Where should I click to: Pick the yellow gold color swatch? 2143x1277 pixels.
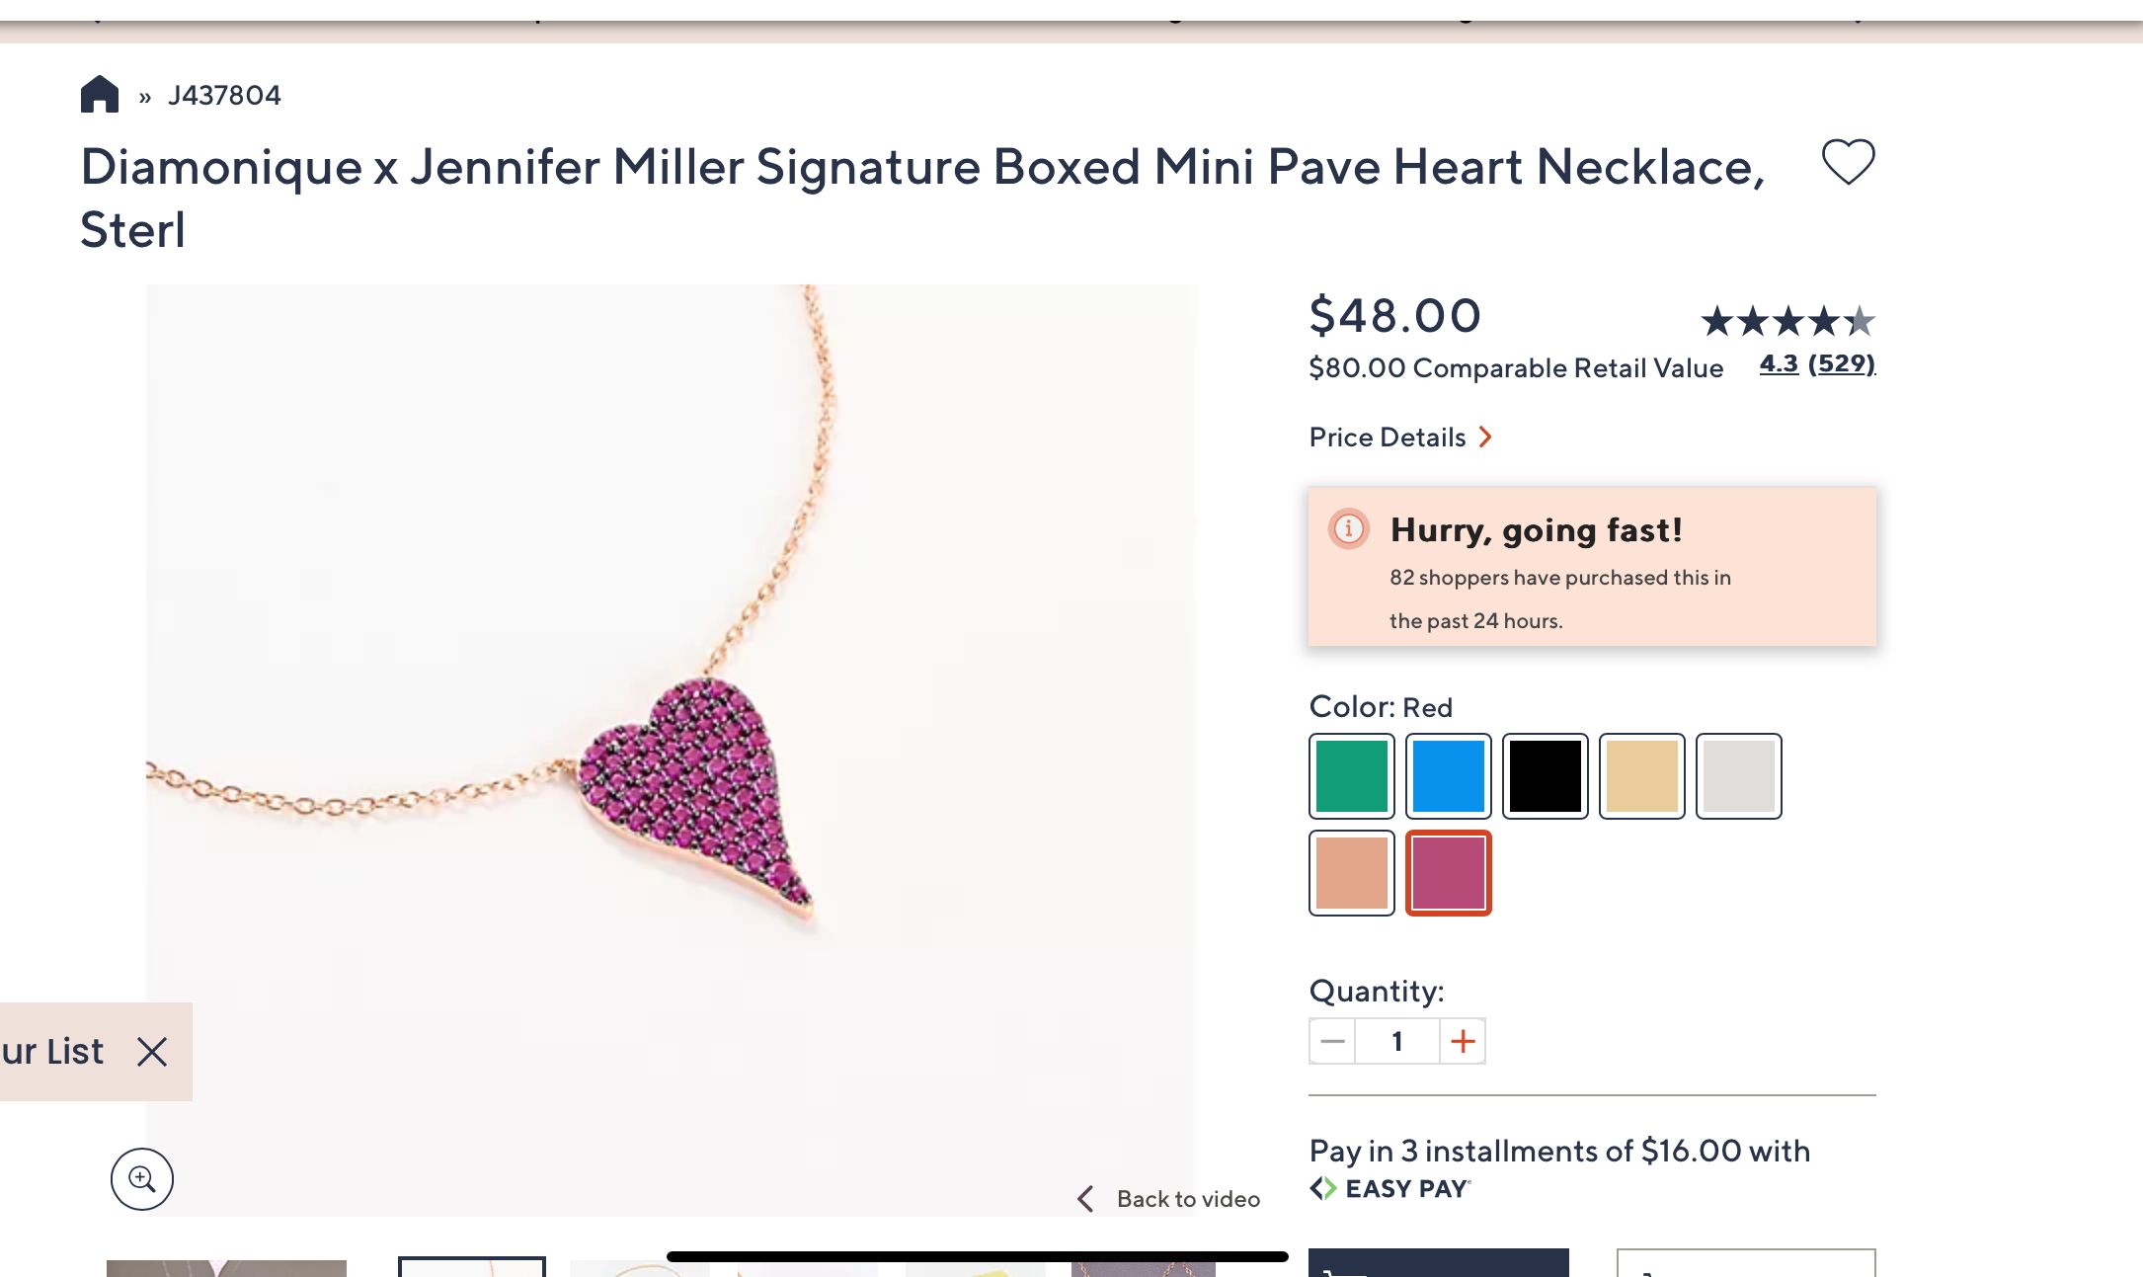click(x=1642, y=776)
